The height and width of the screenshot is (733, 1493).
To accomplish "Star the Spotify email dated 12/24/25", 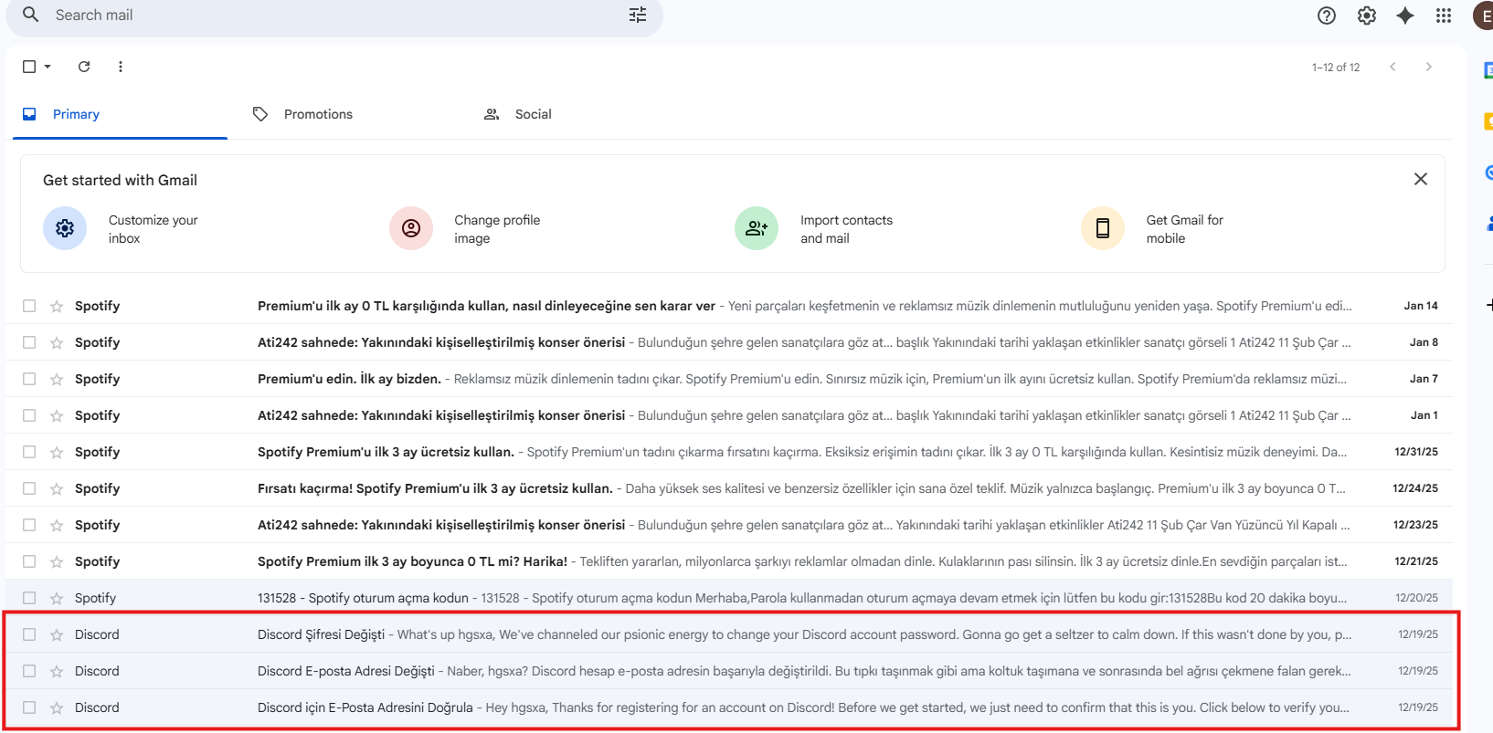I will click(x=57, y=488).
